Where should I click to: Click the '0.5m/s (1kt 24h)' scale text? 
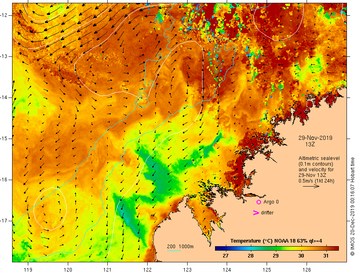(316, 181)
